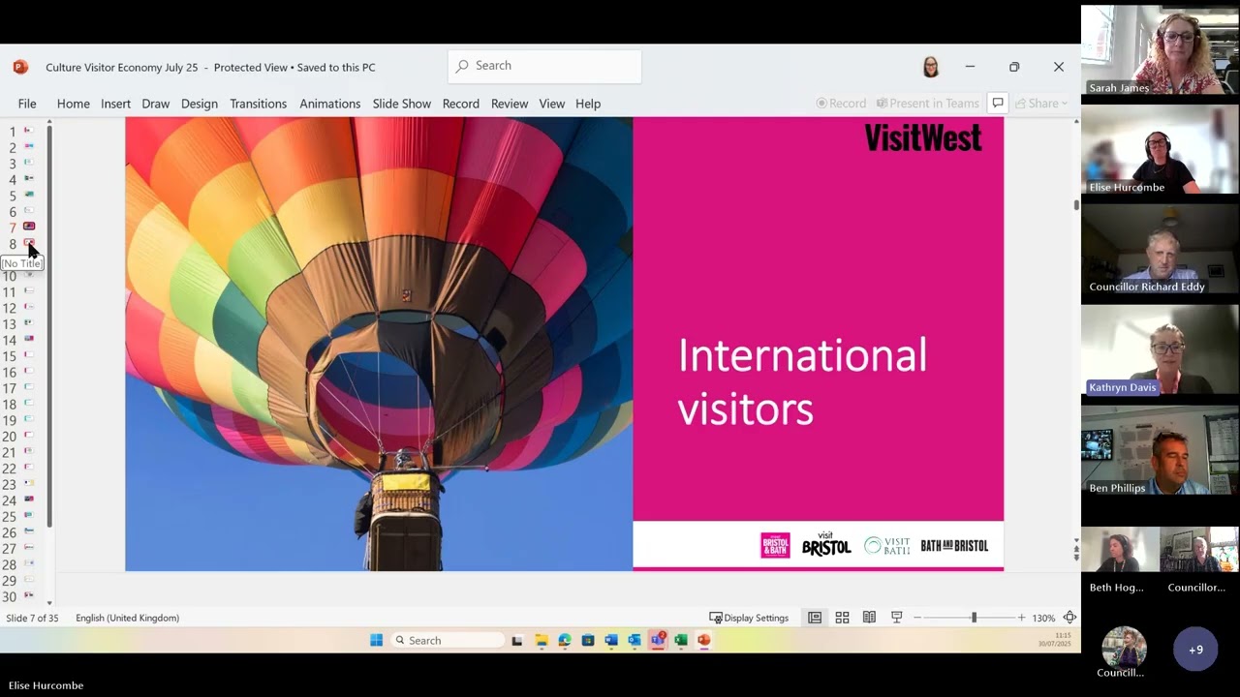Click the zoom in plus button
Screen dimensions: 1240x697
click(1021, 618)
